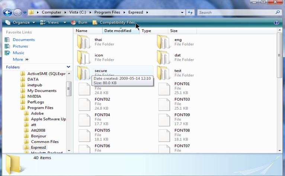Click the Forward navigation arrow
The width and height of the screenshot is (285, 176).
pyautogui.click(x=17, y=13)
